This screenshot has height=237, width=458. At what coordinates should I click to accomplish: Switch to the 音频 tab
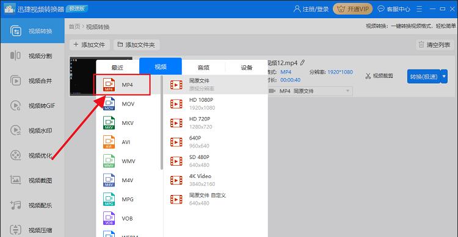click(203, 68)
